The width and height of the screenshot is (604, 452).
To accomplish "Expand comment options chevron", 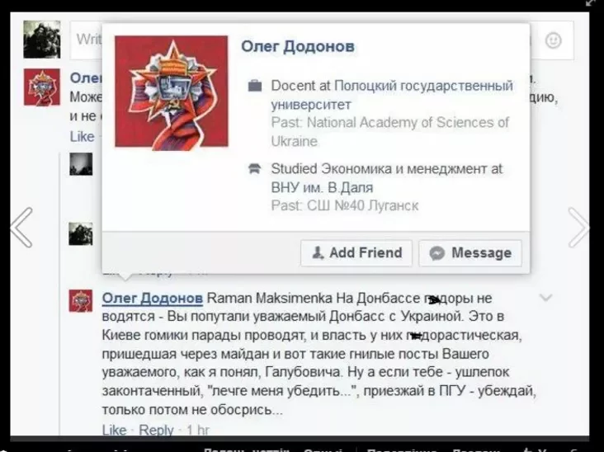I will tap(546, 297).
